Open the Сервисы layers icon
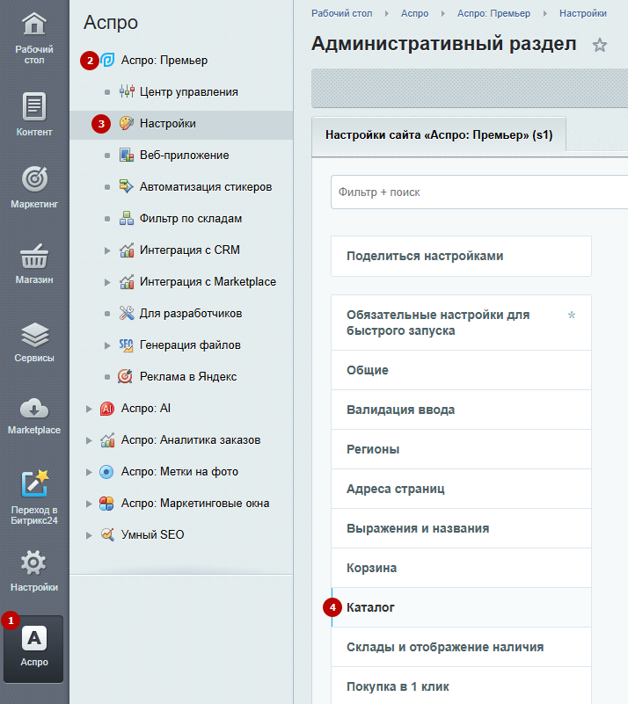The width and height of the screenshot is (628, 704). pos(34,335)
